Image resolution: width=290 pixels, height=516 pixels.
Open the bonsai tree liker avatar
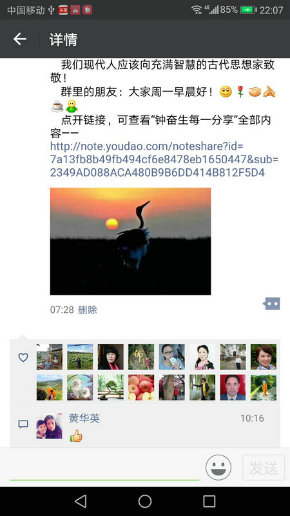pos(110,388)
